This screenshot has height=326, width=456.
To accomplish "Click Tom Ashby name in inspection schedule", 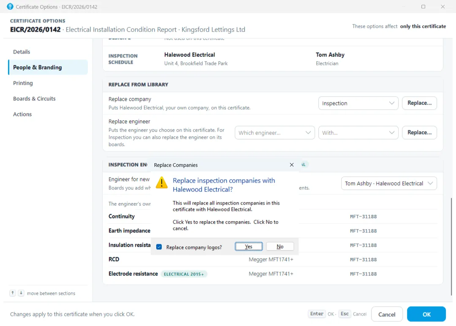I will [x=330, y=55].
